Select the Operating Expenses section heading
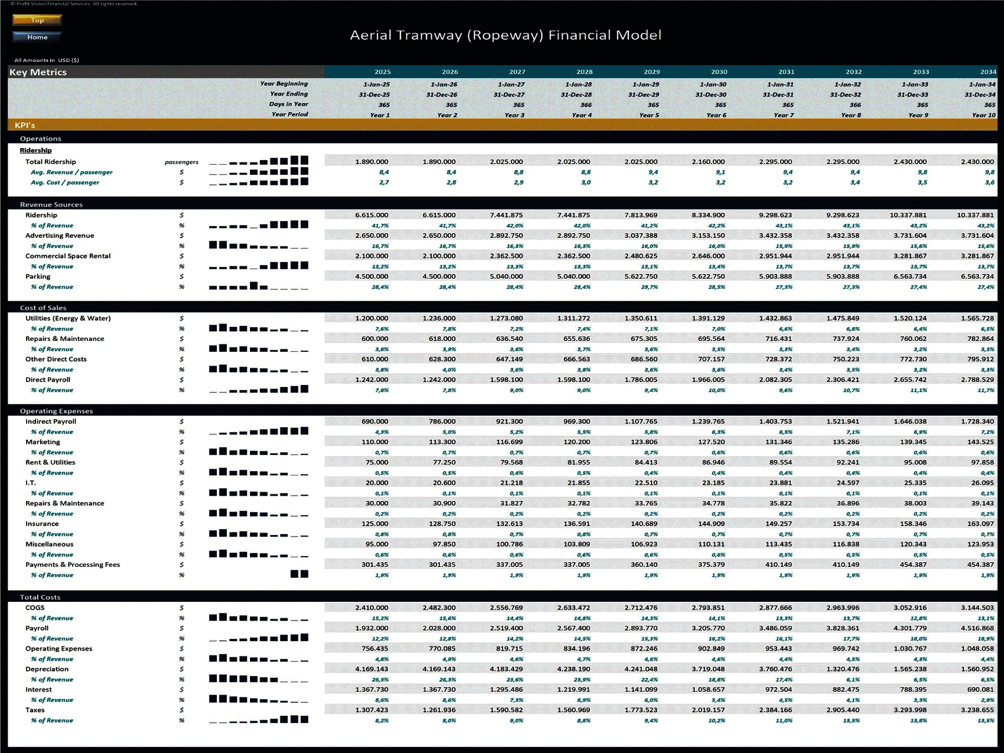1004x753 pixels. 56,411
